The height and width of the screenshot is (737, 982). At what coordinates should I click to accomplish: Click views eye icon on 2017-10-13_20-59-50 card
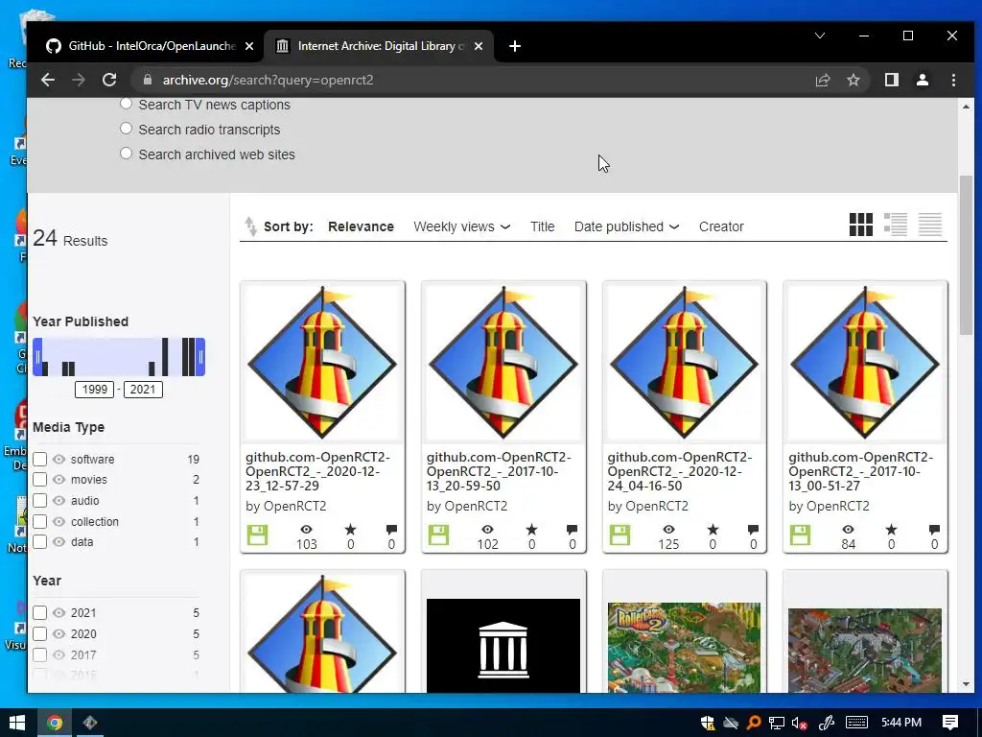(x=487, y=530)
